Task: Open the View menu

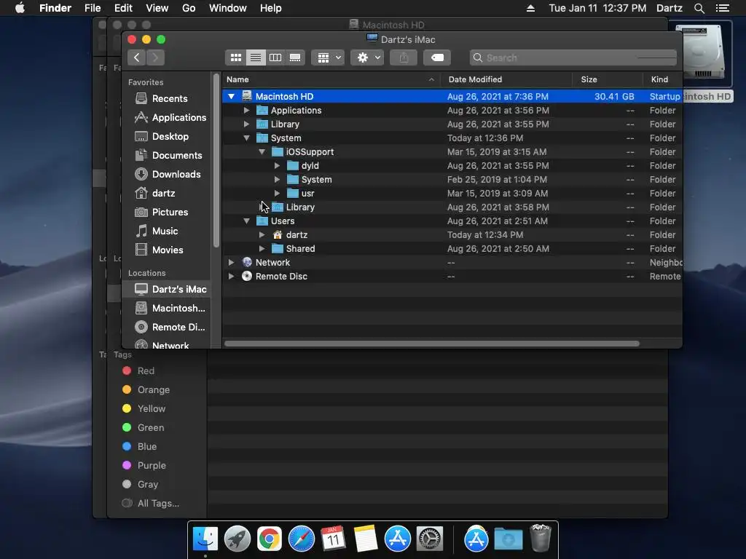Action: click(x=157, y=8)
